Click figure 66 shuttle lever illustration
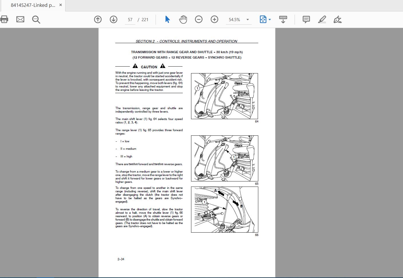The height and width of the screenshot is (278, 403). coord(225,209)
